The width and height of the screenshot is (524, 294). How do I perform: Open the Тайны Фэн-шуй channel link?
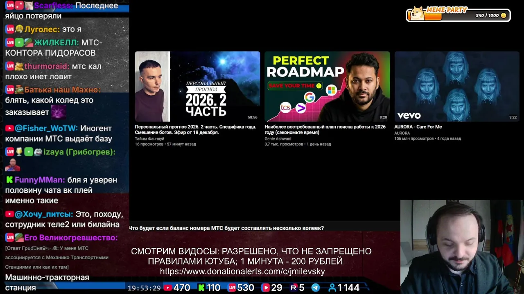click(149, 139)
